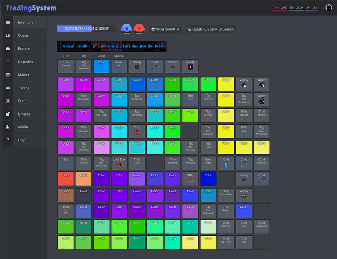The image size is (337, 259).
Task: Select the Title Shaggy item
Action: (x=226, y=211)
